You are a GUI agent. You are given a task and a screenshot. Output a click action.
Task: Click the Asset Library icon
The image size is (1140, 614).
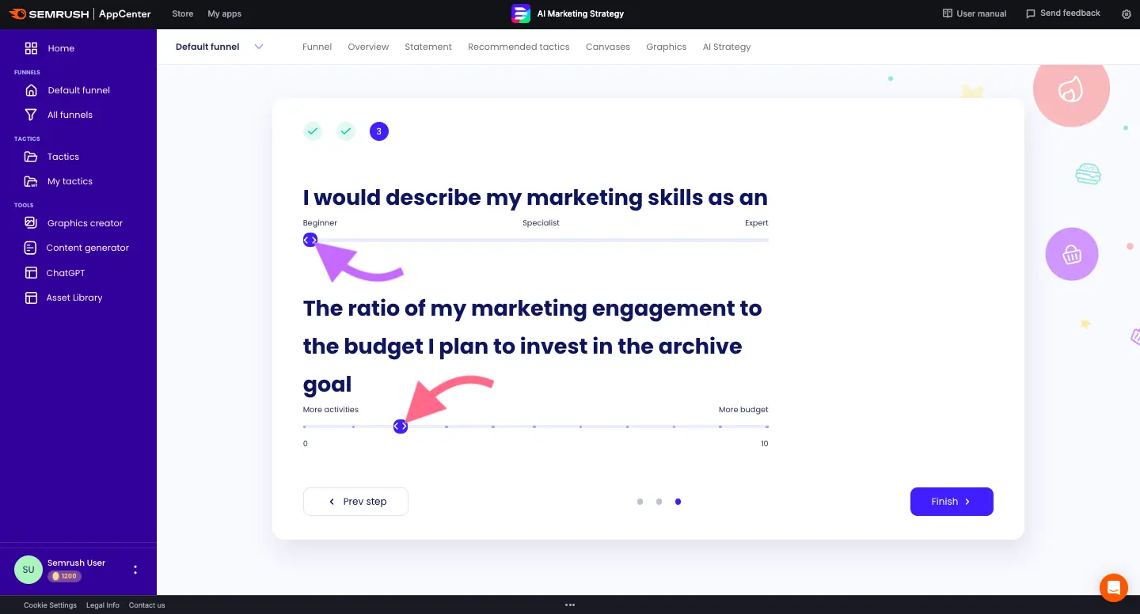[x=31, y=298]
